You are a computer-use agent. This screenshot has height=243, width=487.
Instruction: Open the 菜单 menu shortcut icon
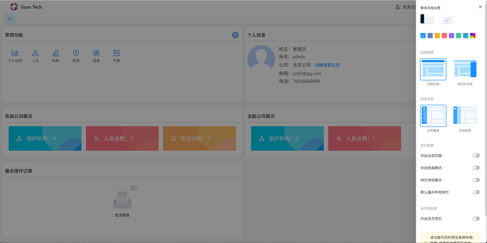click(96, 53)
